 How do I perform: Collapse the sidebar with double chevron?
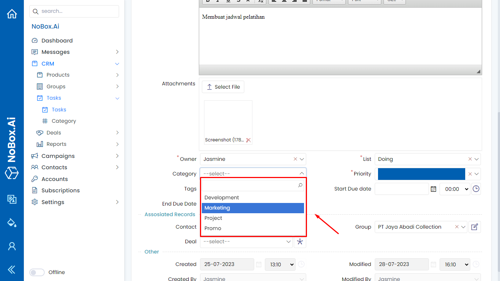click(x=12, y=270)
